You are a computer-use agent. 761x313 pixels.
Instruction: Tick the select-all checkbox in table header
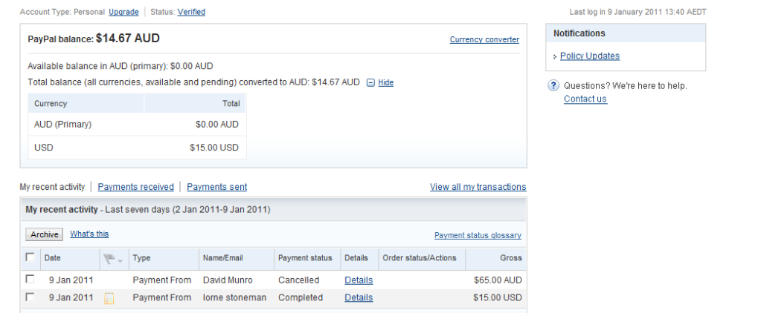coord(30,257)
